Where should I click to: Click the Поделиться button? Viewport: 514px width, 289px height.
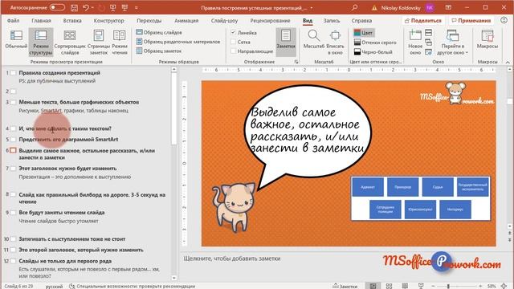tap(423, 21)
